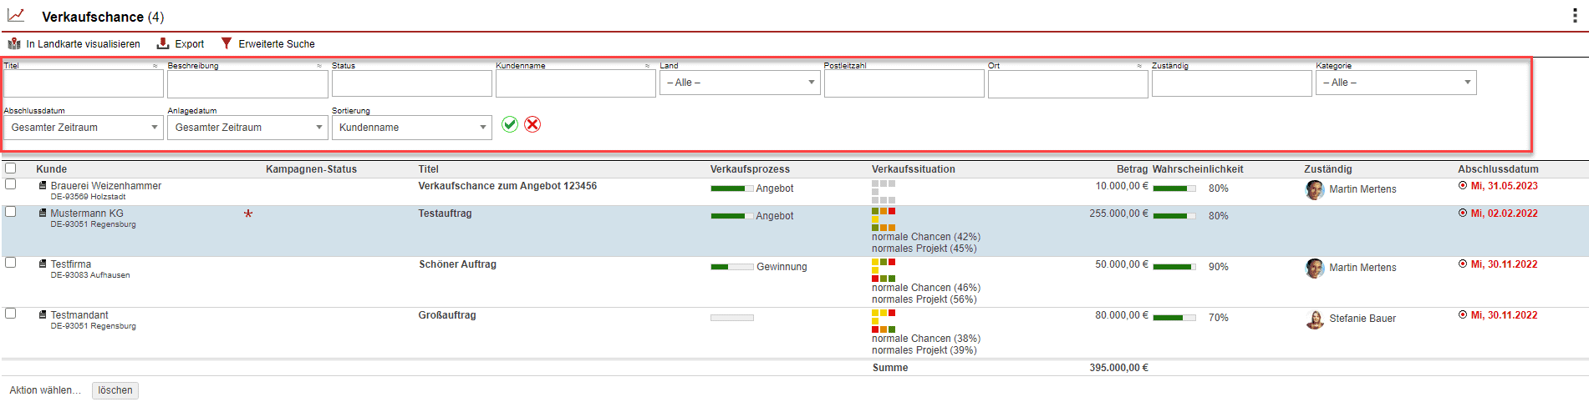
Task: Click the map visualization icon
Action: point(14,43)
